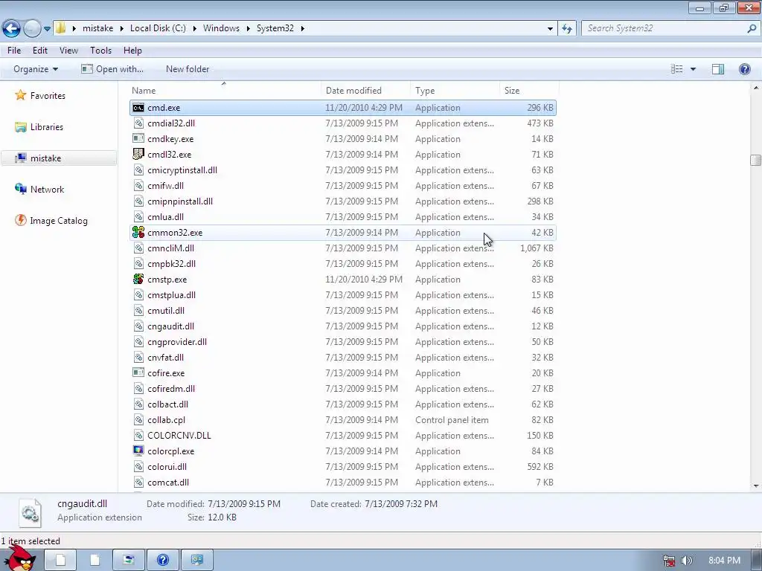Viewport: 762px width, 571px height.
Task: Select file name cmlua.dll
Action: point(165,217)
